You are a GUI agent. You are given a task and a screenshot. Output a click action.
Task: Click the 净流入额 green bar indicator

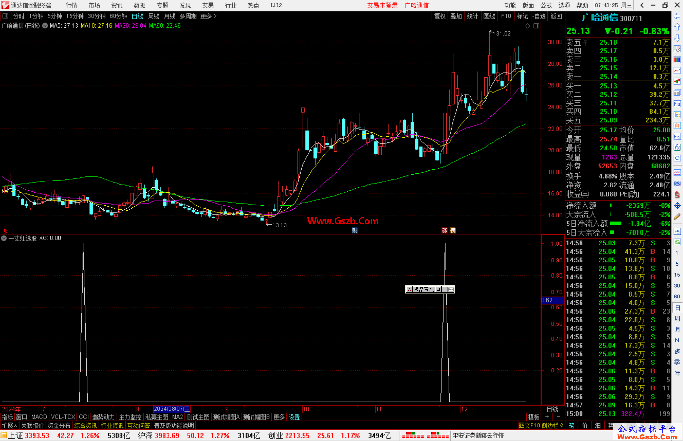click(x=611, y=205)
